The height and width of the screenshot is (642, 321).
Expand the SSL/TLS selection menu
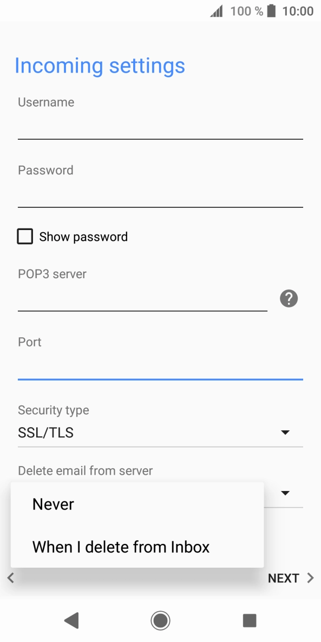[x=160, y=432]
